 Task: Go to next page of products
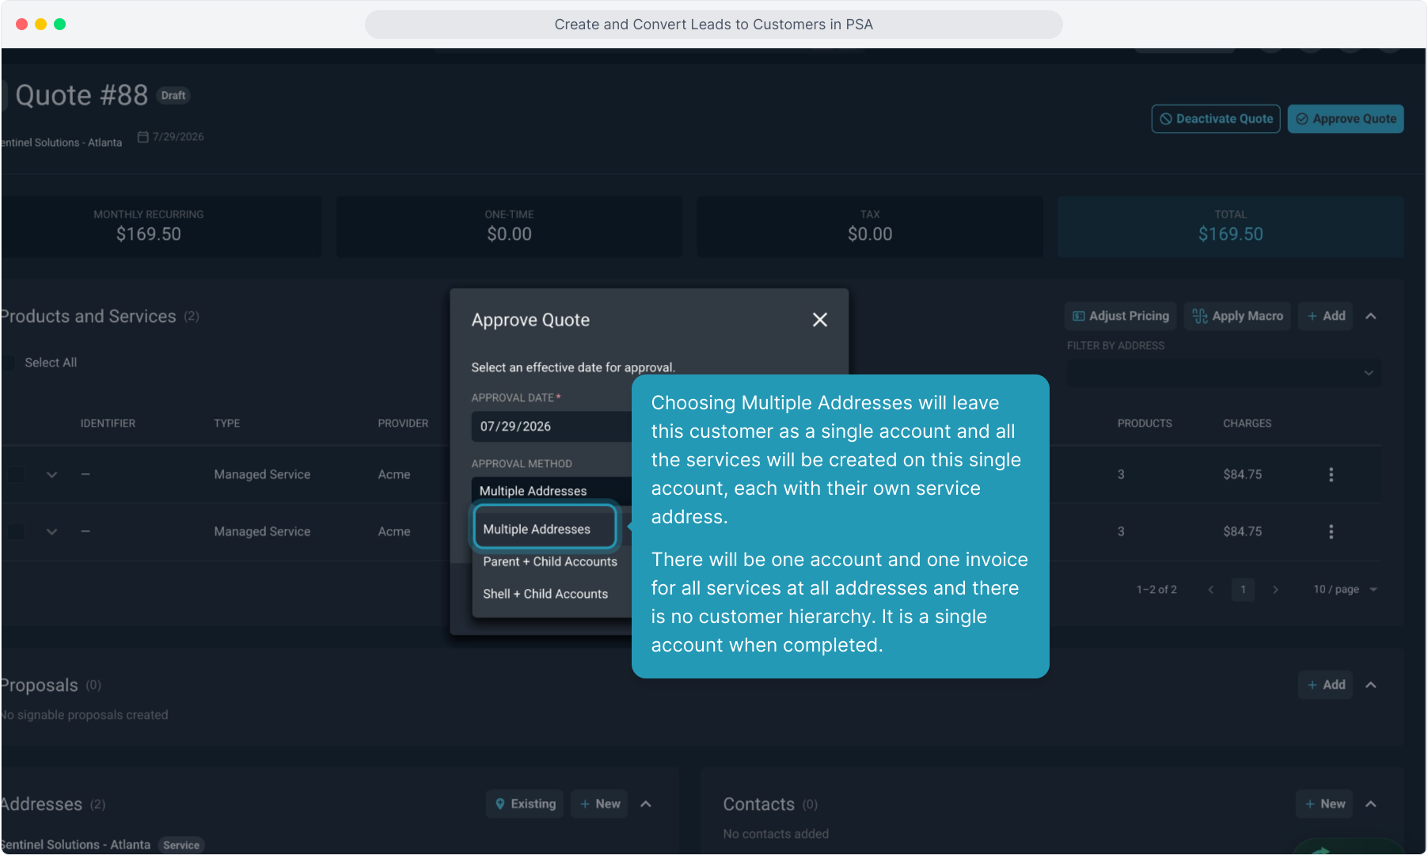(x=1275, y=590)
